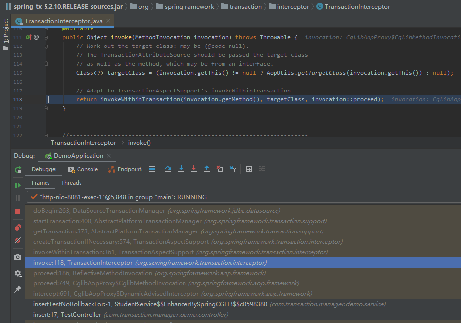The image size is (461, 323).
Task: Click the comment fold end marker on line 114
Action: tap(46, 64)
